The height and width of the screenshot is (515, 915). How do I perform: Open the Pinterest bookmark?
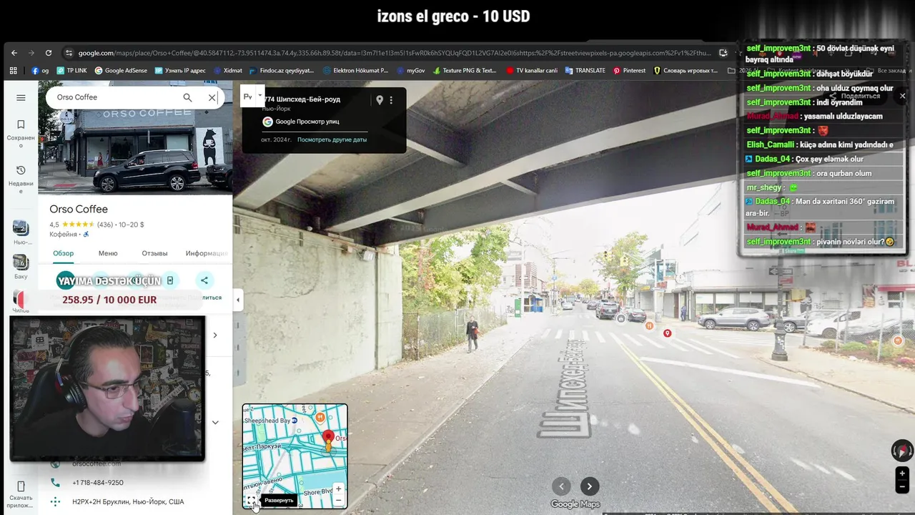[x=629, y=71]
